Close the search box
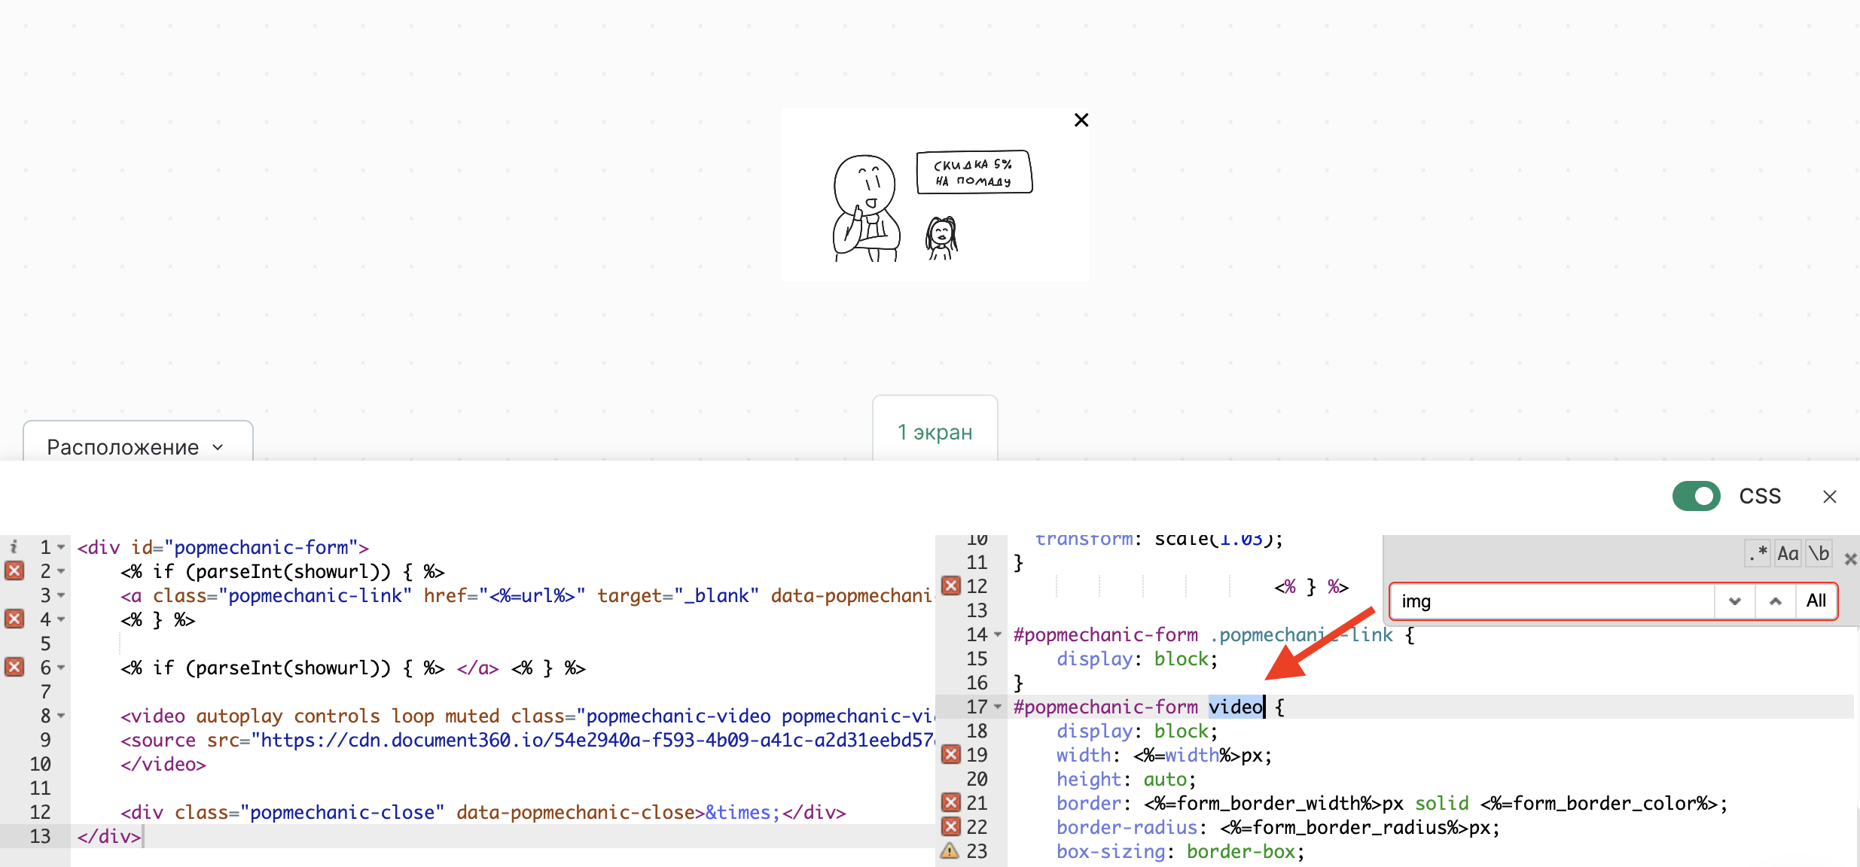1860x867 pixels. [x=1850, y=559]
